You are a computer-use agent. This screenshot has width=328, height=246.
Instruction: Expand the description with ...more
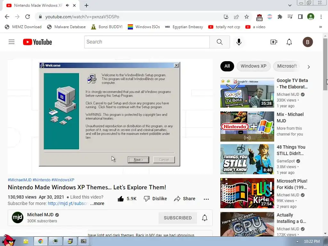pyautogui.click(x=97, y=203)
